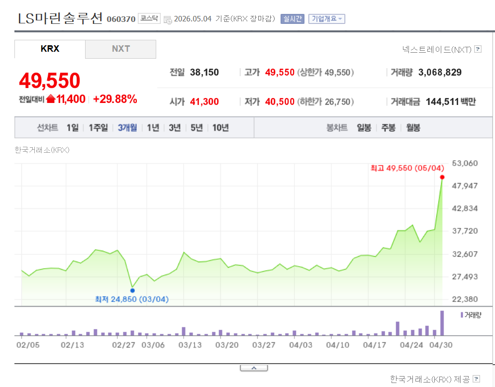Click the 03/13 date axis label

click(x=190, y=345)
